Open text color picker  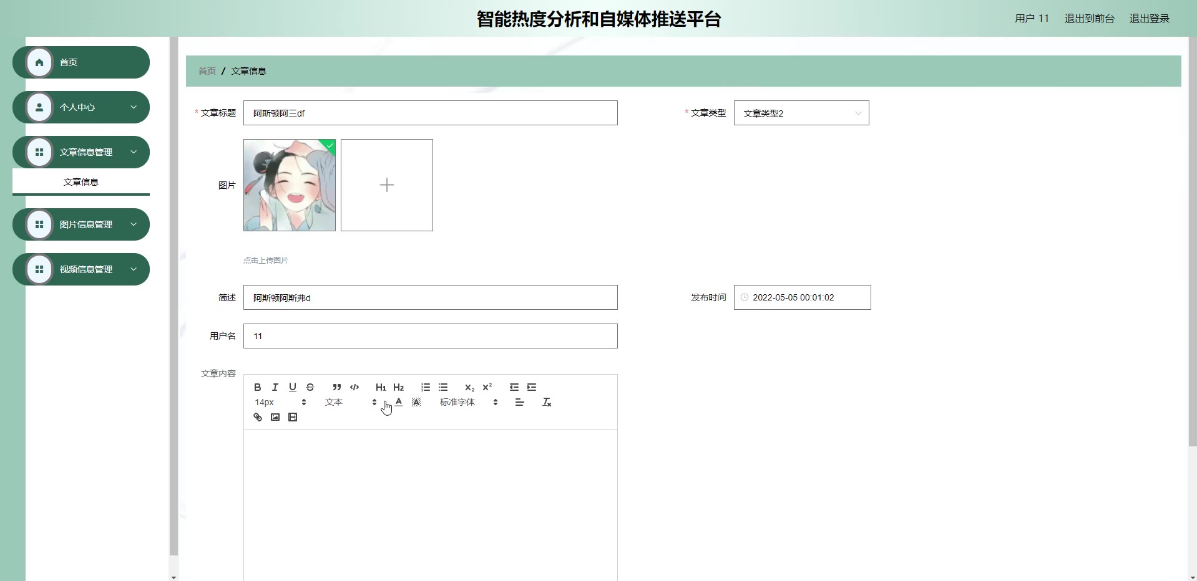point(399,402)
